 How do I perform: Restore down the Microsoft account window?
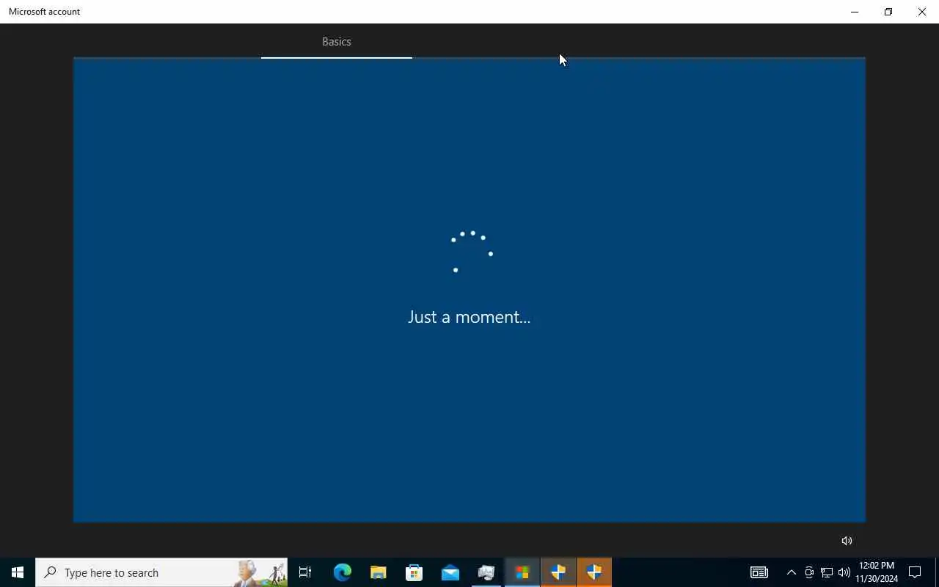tap(888, 12)
